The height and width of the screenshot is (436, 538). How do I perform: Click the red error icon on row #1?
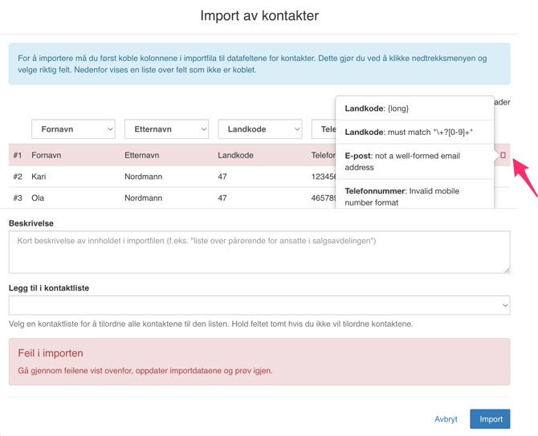(503, 155)
